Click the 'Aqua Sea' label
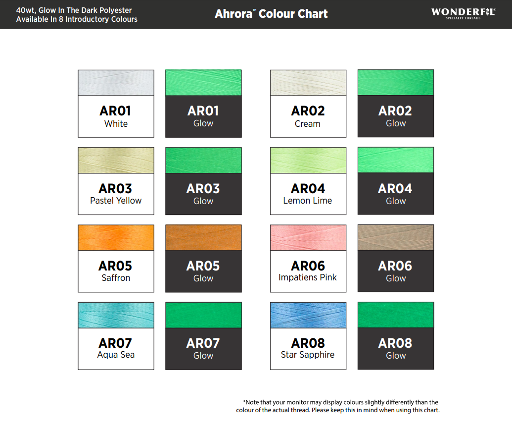Image resolution: width=512 pixels, height=430 pixels. pyautogui.click(x=116, y=355)
